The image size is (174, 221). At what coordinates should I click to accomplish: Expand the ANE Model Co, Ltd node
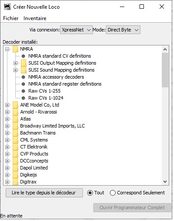tap(7, 105)
